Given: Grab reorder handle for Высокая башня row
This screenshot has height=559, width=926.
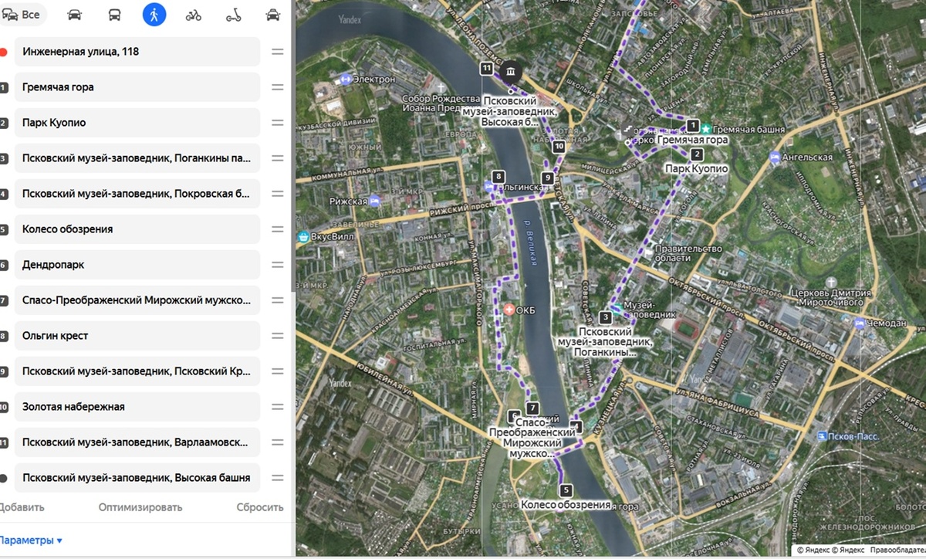Looking at the screenshot, I should point(277,478).
